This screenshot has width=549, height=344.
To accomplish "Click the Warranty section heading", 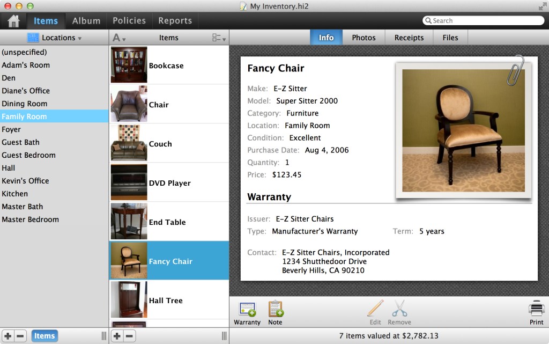I will [269, 197].
